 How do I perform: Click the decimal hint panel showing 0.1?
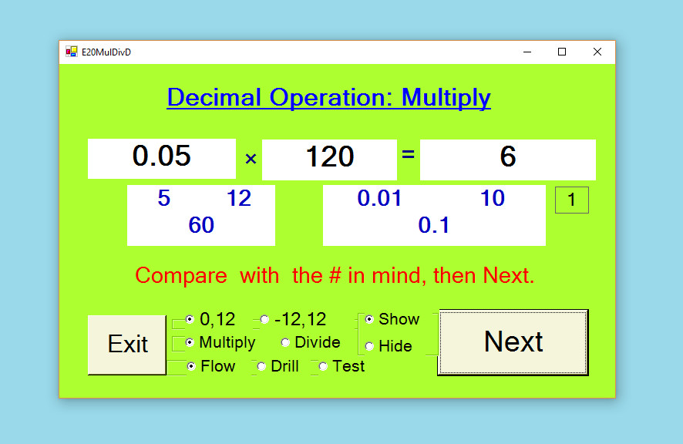click(434, 215)
